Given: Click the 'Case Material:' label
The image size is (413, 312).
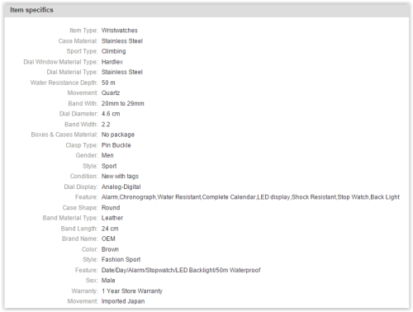Looking at the screenshot, I should tap(78, 41).
